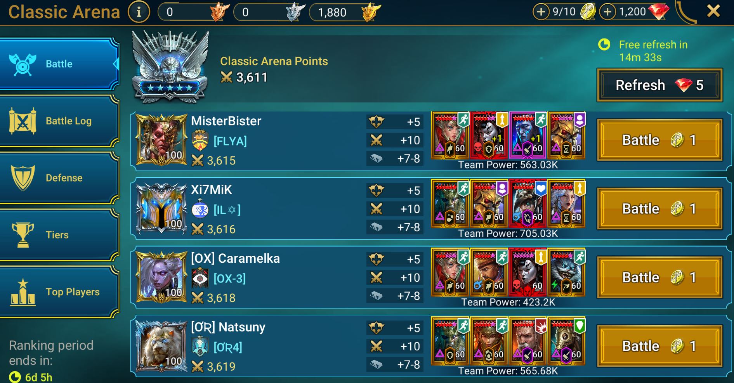Open the [OR4] clan tag
This screenshot has height=383, width=734.
(x=227, y=347)
